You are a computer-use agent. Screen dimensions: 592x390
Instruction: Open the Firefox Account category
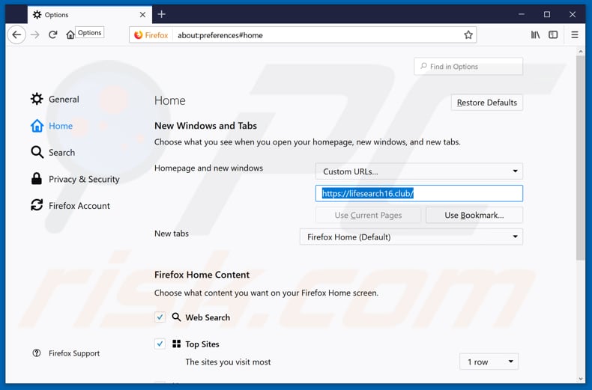pos(70,206)
